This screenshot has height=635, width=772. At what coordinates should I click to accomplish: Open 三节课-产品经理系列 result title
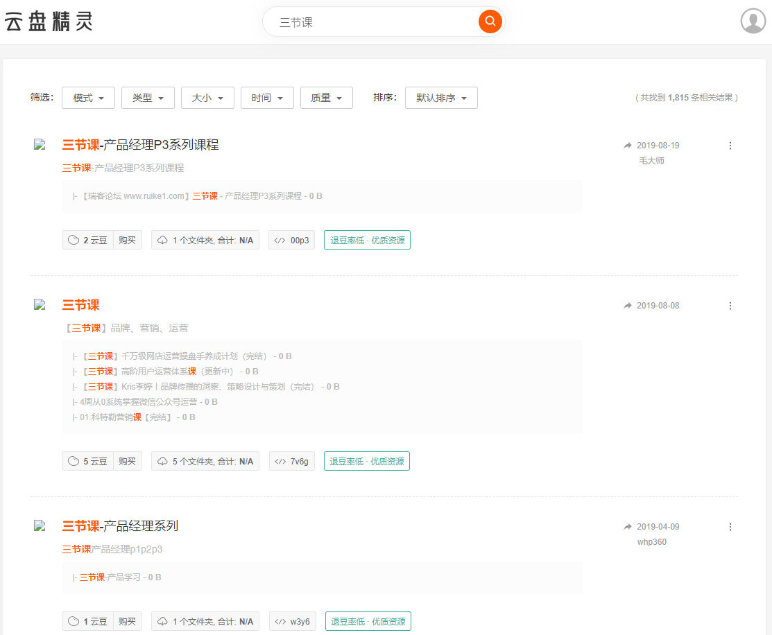[120, 526]
